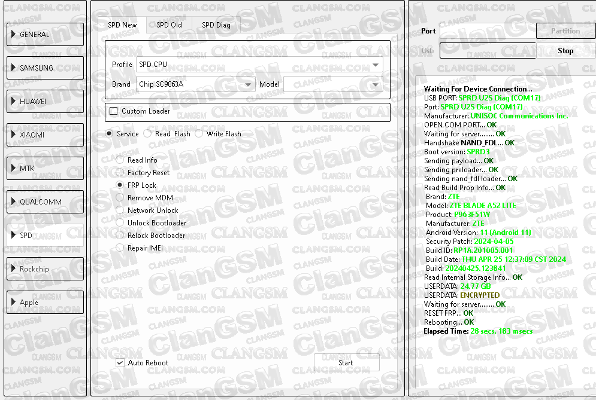The width and height of the screenshot is (596, 400).
Task: Expand the GENERAL sidebar section
Action: (x=45, y=35)
